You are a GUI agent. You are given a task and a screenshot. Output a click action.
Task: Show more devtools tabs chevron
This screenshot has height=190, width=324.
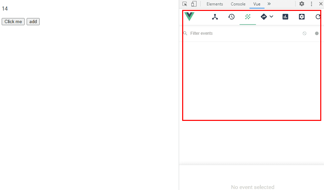[269, 4]
